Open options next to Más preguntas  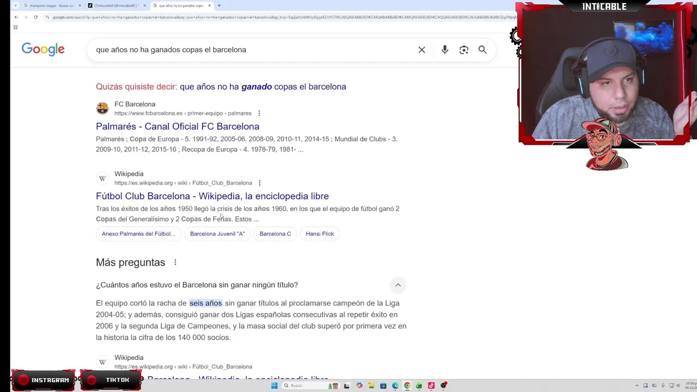(175, 262)
